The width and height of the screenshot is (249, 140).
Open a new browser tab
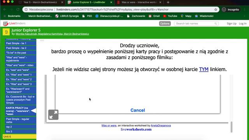click(168, 2)
